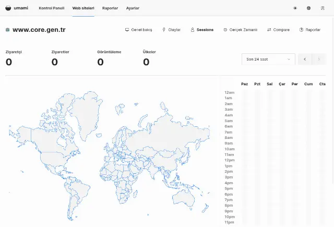Click the arrows icon beside Compare
Screen dimensions: 334x227
pyautogui.click(x=269, y=30)
